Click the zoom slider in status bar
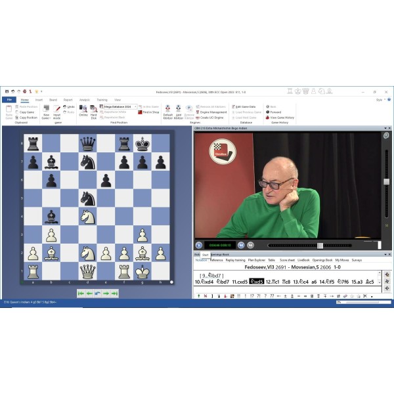 pos(364,302)
